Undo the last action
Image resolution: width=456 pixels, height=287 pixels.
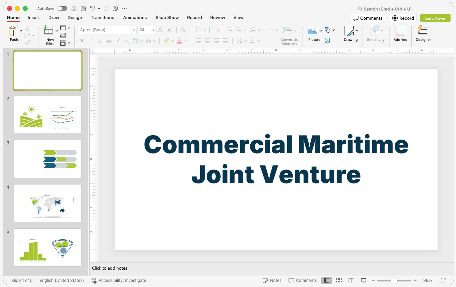[x=92, y=9]
